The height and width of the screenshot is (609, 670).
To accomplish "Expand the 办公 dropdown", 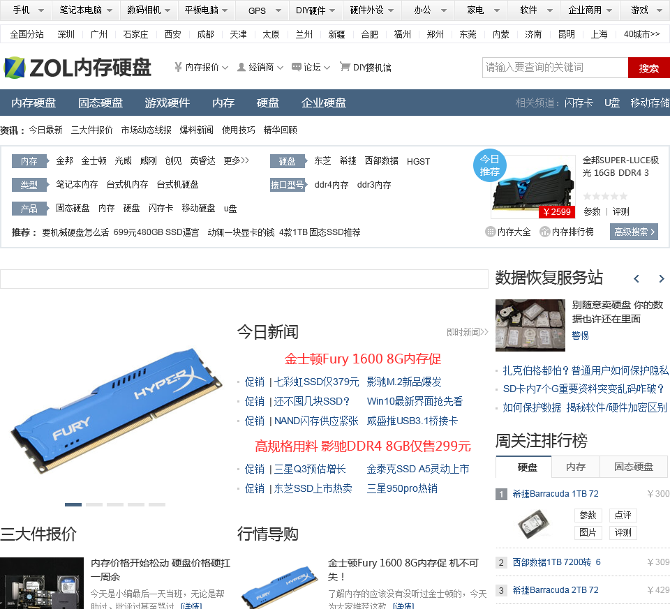I will [444, 10].
